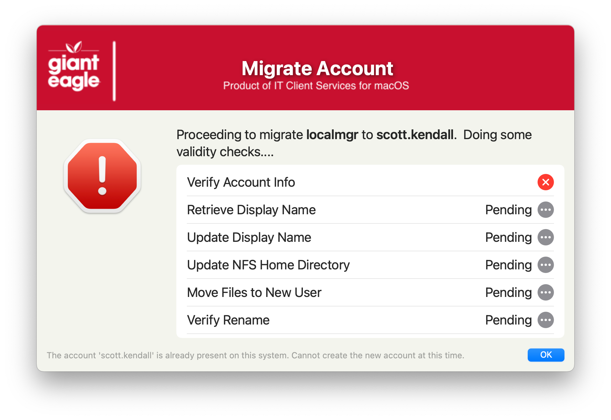
Task: Select the Update NFS Home Directory label
Action: 268,265
